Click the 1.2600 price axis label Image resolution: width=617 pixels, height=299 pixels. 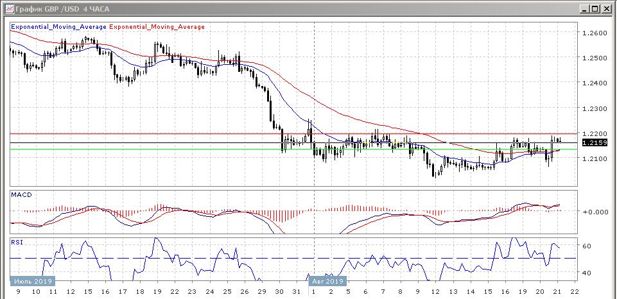593,33
